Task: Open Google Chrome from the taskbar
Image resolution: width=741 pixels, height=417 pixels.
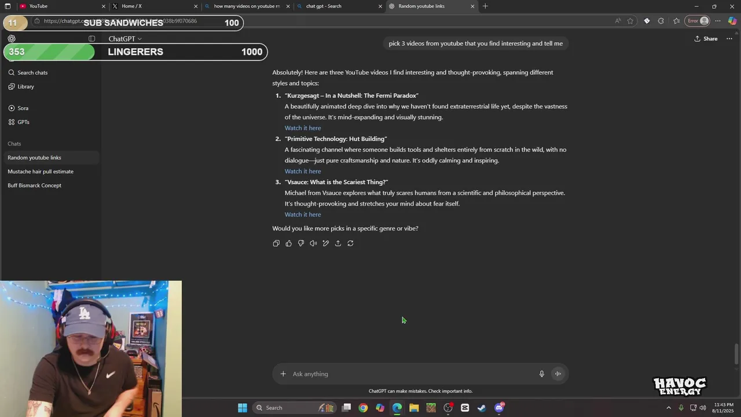Action: pyautogui.click(x=363, y=408)
